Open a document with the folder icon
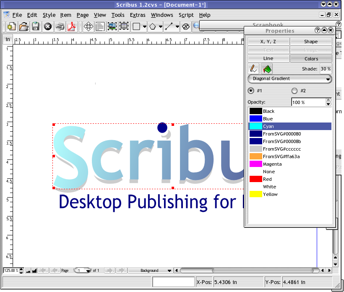 click(23, 27)
